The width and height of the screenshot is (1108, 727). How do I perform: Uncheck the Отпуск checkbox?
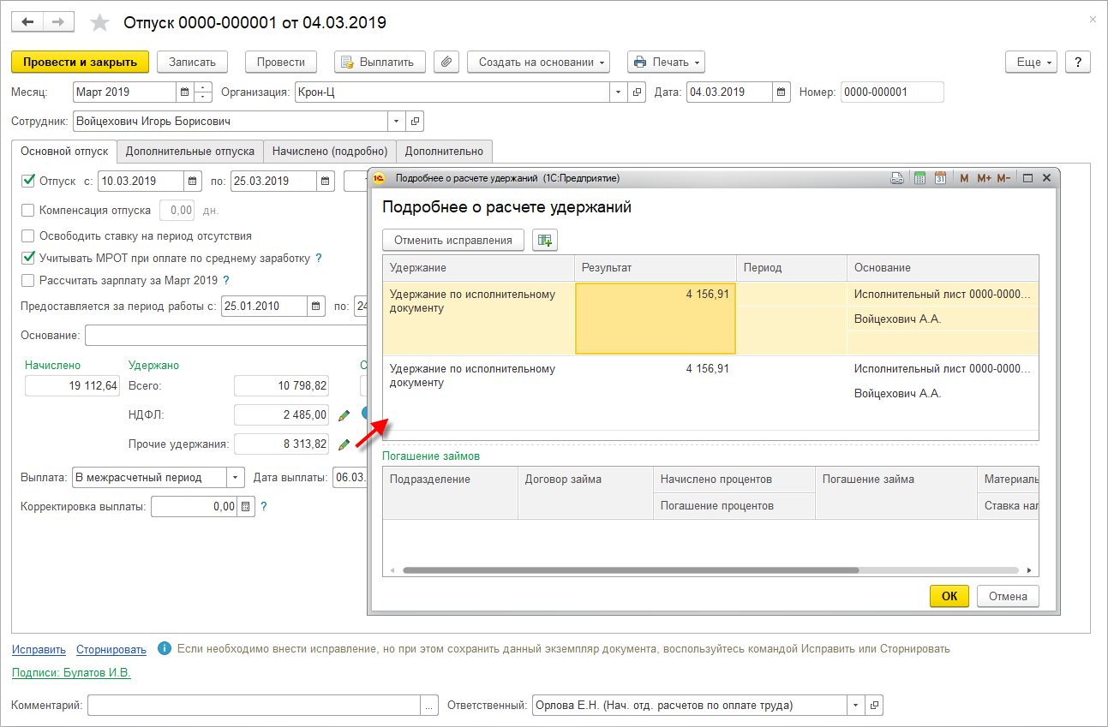[28, 181]
